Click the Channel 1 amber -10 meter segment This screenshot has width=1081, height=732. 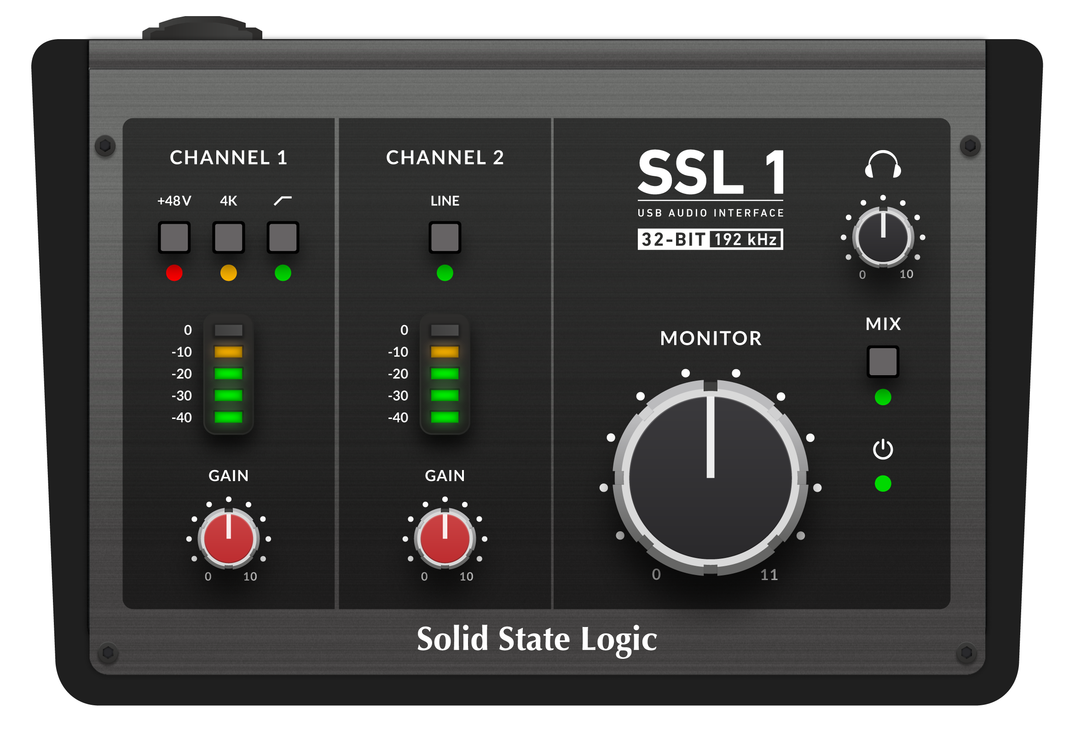pyautogui.click(x=229, y=353)
